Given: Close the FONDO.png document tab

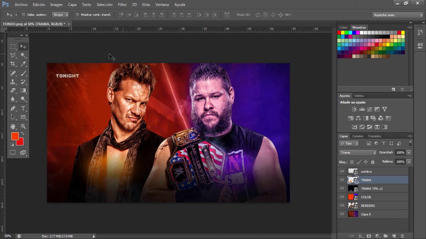Looking at the screenshot, I should (69, 24).
